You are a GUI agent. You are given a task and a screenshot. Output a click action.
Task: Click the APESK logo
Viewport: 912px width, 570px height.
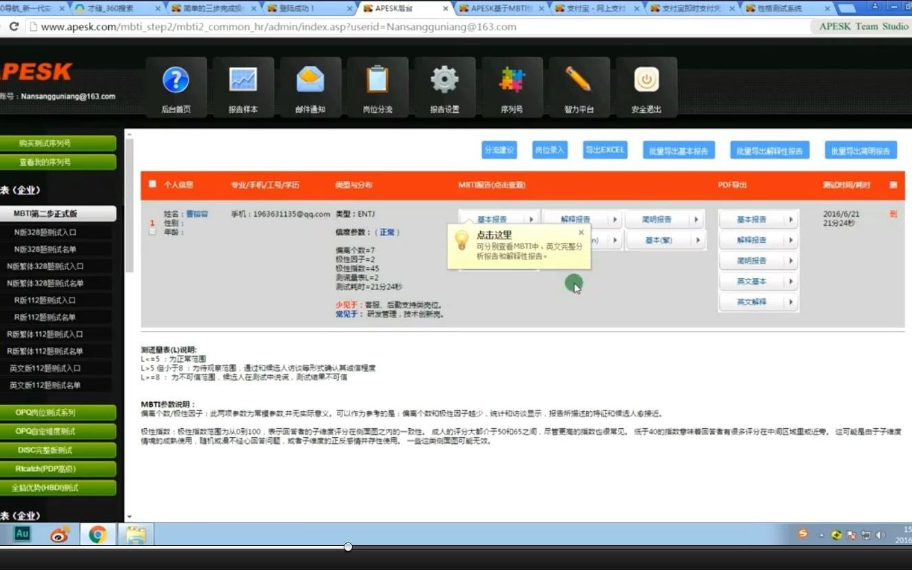(37, 72)
